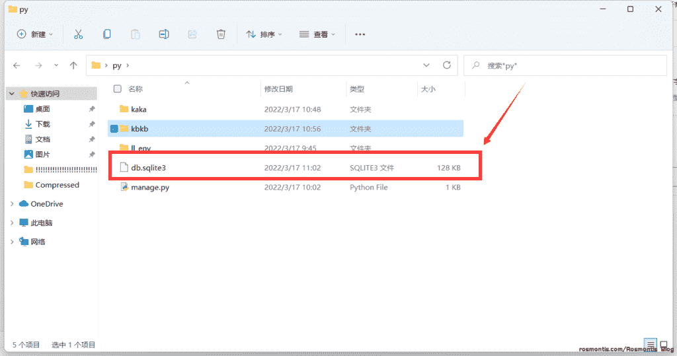The width and height of the screenshot is (677, 356).
Task: Sort by 大小 column header
Action: tap(428, 89)
